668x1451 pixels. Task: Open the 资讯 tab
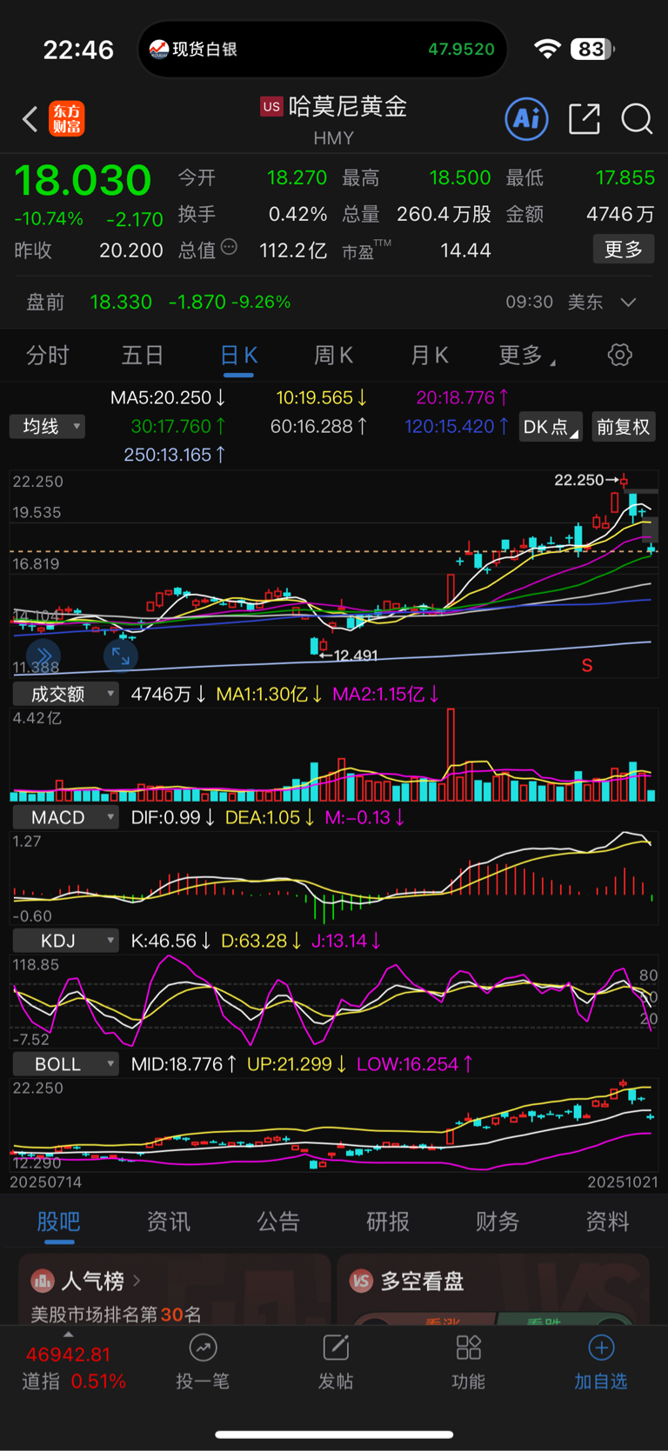click(169, 1221)
